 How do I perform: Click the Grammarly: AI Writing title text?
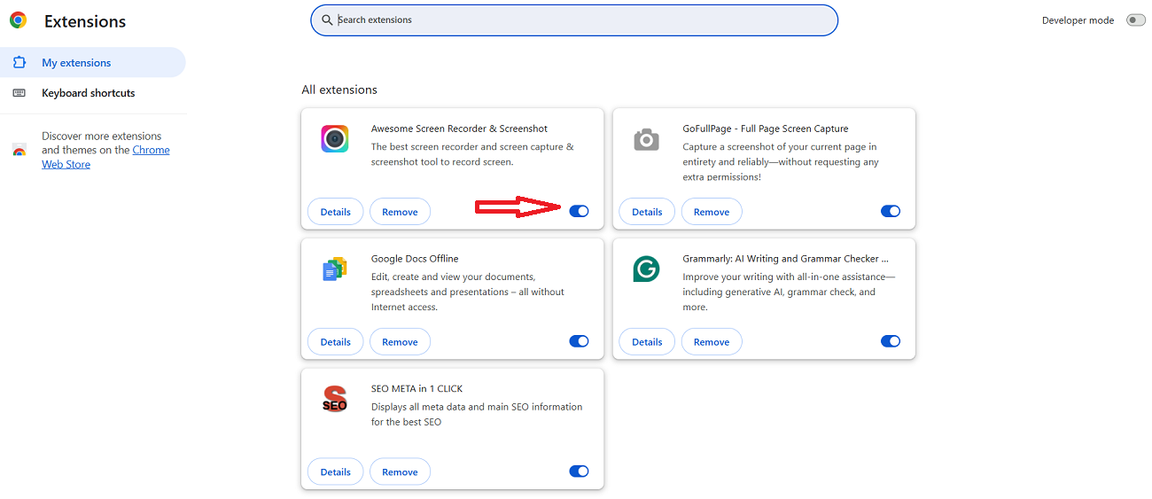785,259
